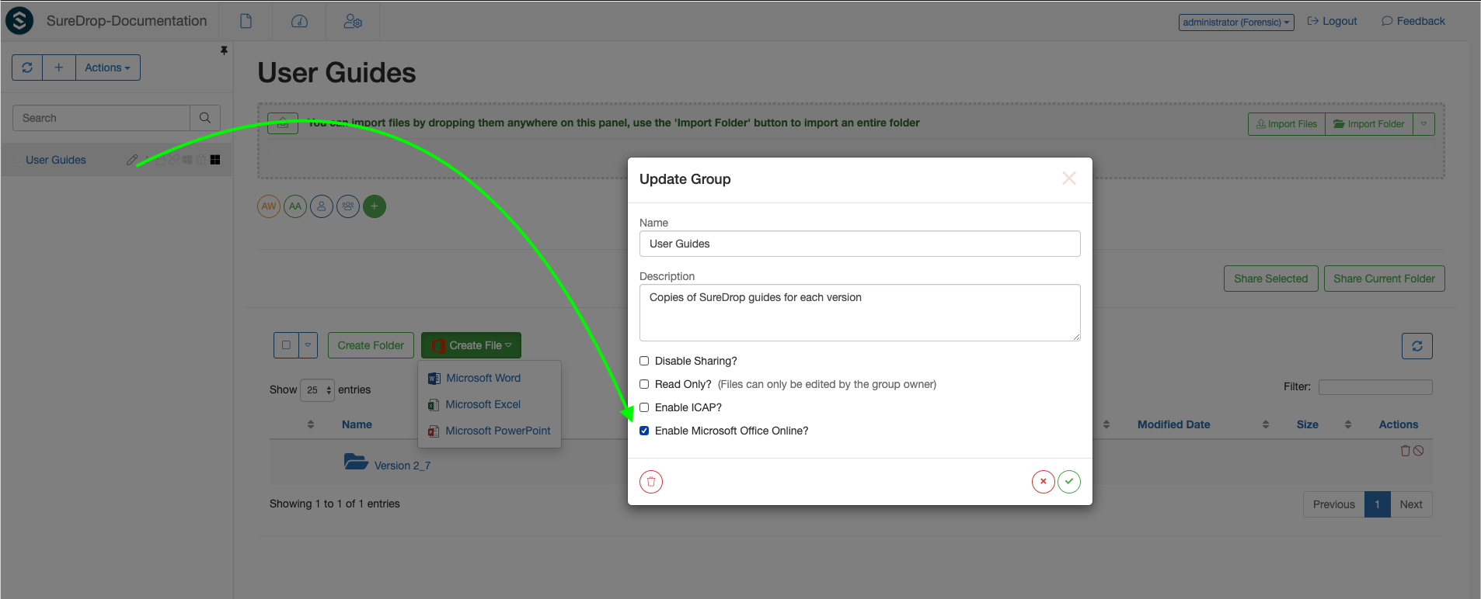Click the pencil edit icon beside User Guides

point(132,160)
